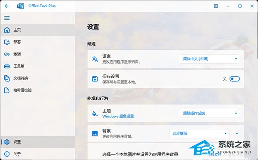Toggle the hamburger navigation menu

click(7, 18)
